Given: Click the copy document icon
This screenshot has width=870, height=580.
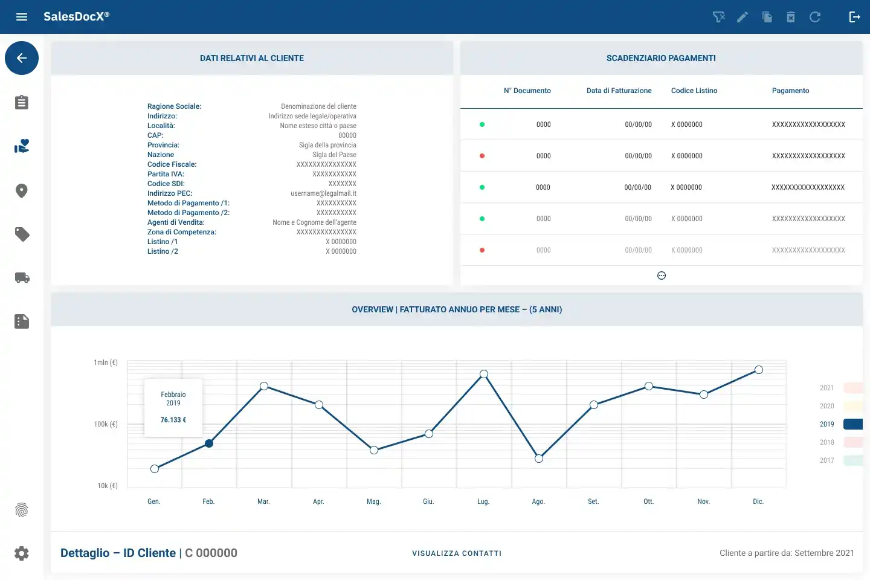Looking at the screenshot, I should point(767,17).
